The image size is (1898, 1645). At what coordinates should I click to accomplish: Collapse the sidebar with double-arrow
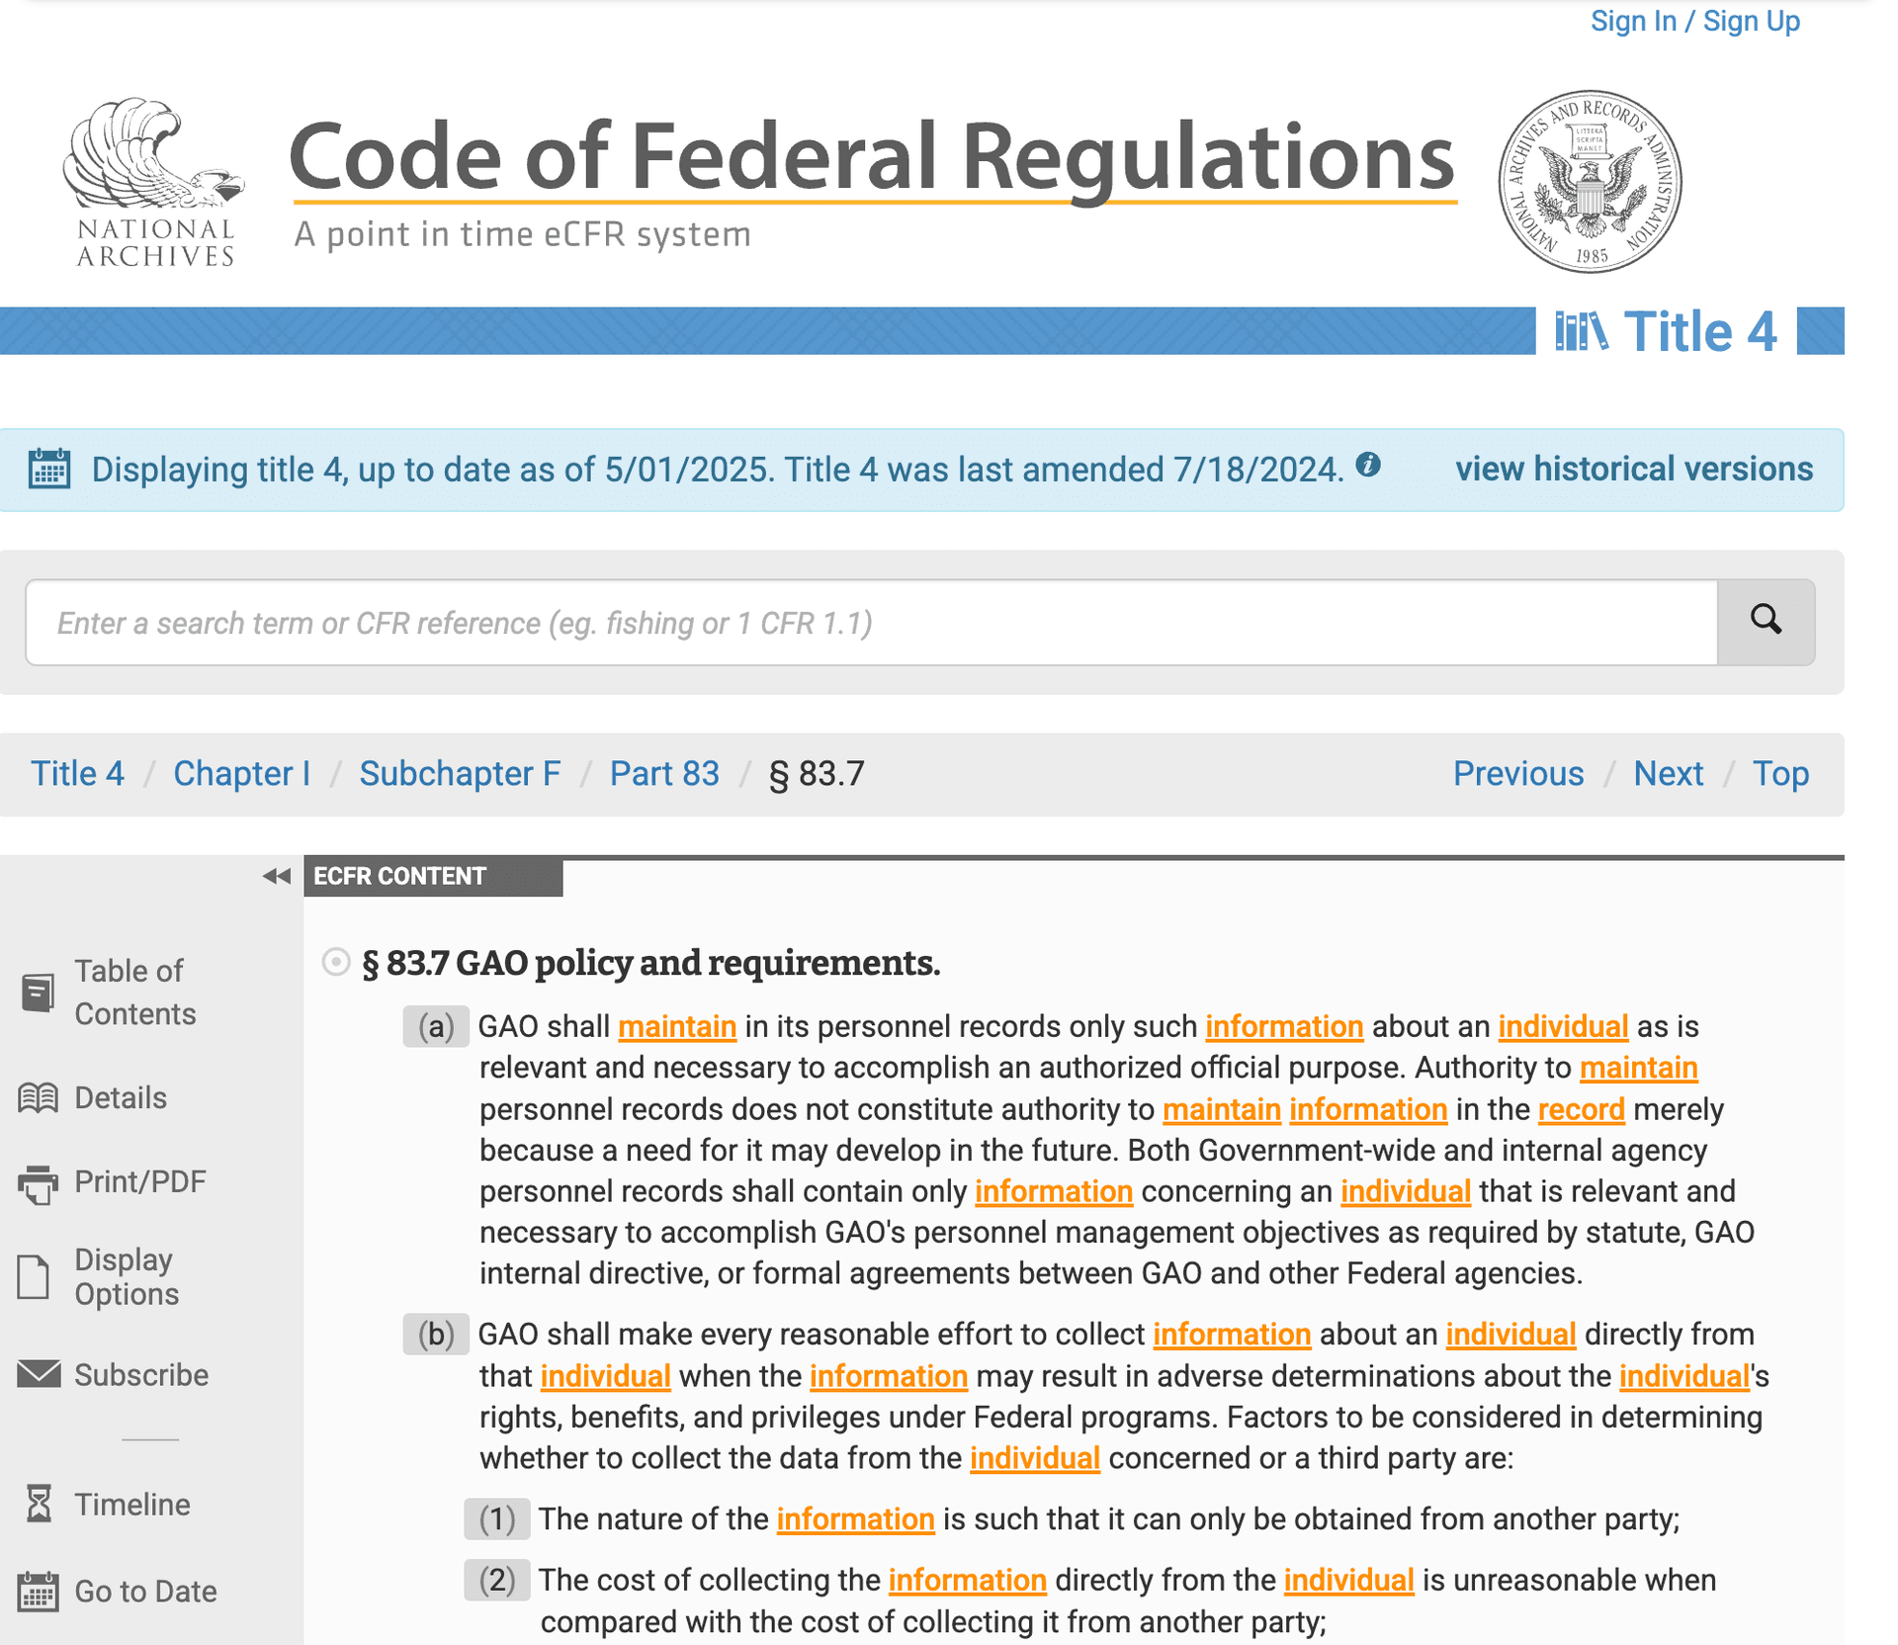click(x=276, y=876)
